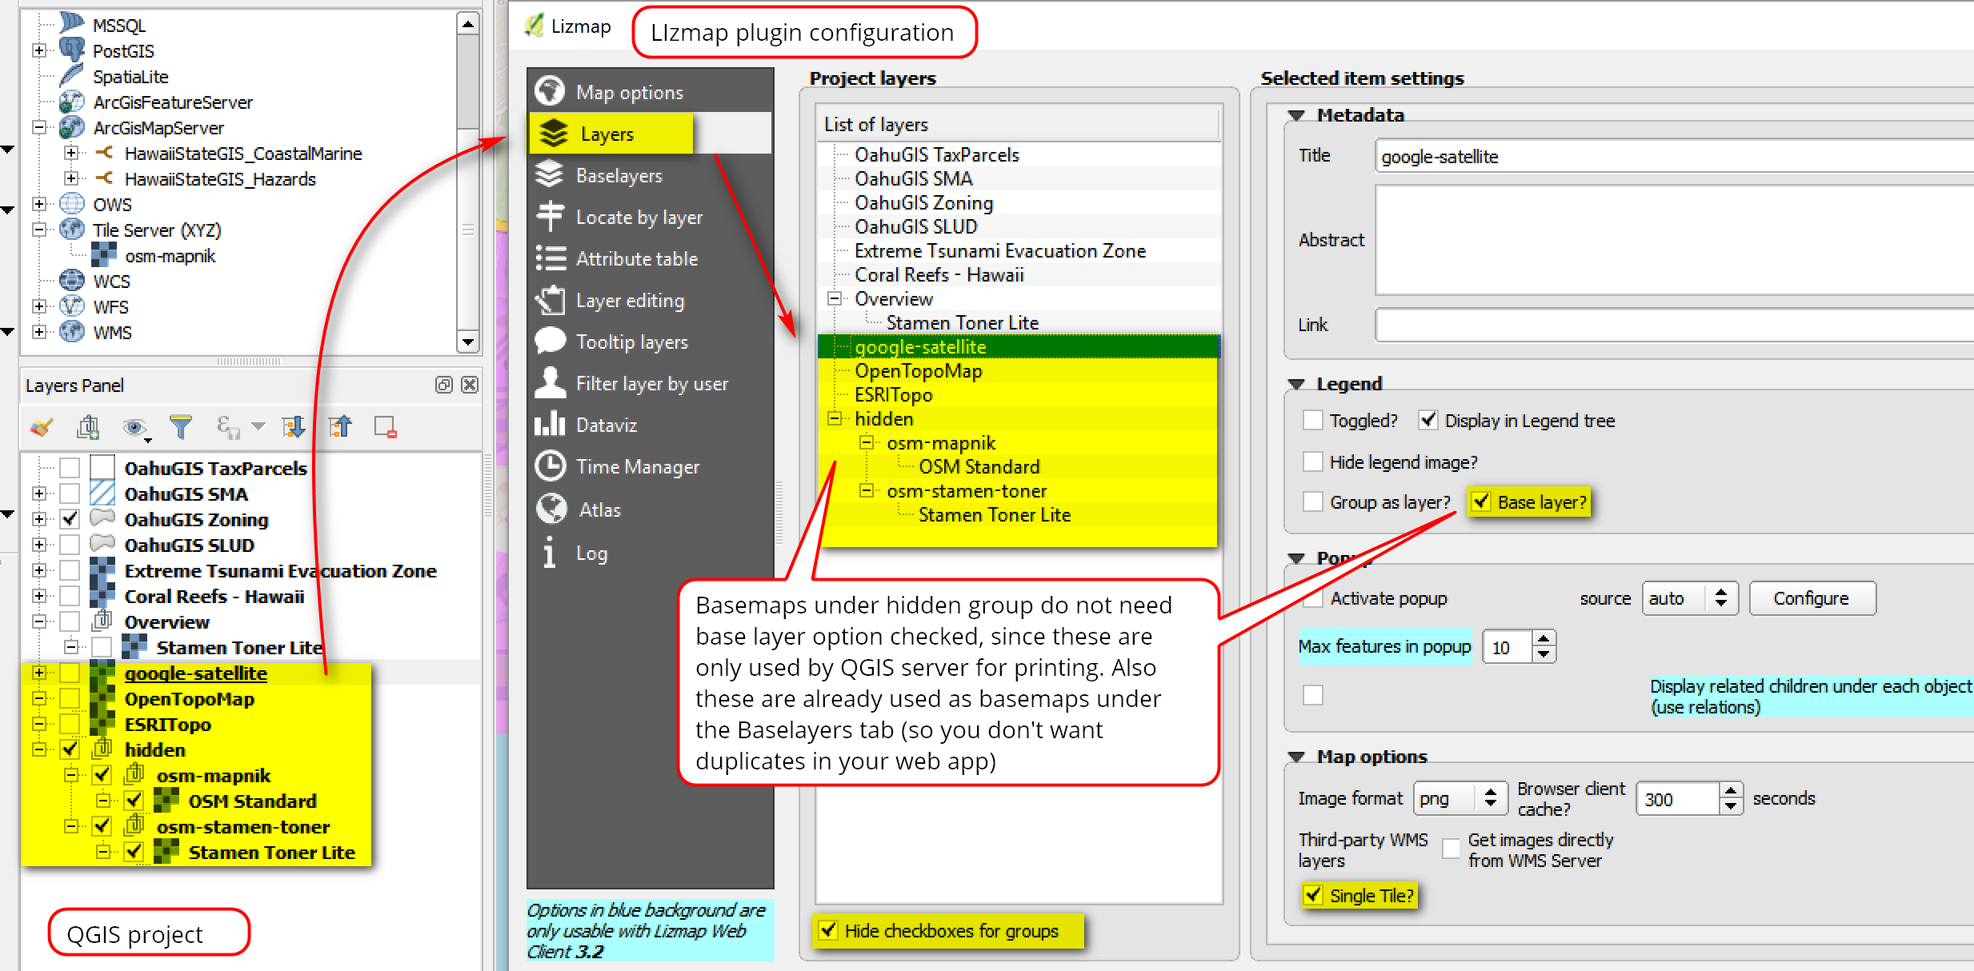This screenshot has height=971, width=1974.
Task: Select OpenTopoMap in Lizmap layer list
Action: pos(918,371)
